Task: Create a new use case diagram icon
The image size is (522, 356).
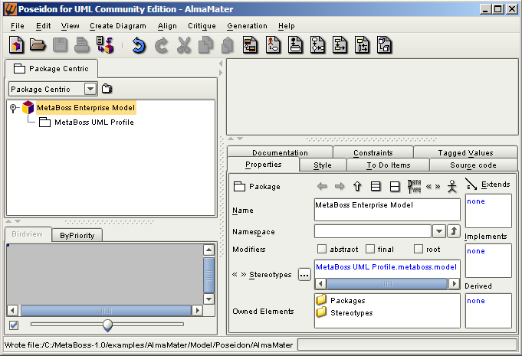Action: (x=273, y=45)
